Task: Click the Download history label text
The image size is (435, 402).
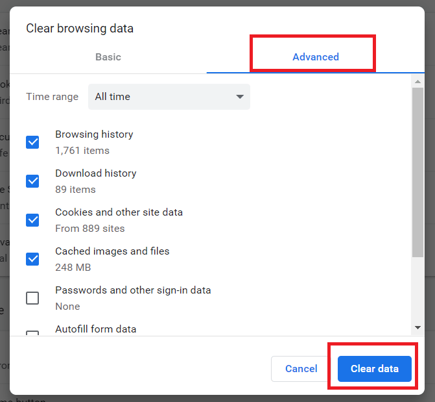Action: coord(96,173)
